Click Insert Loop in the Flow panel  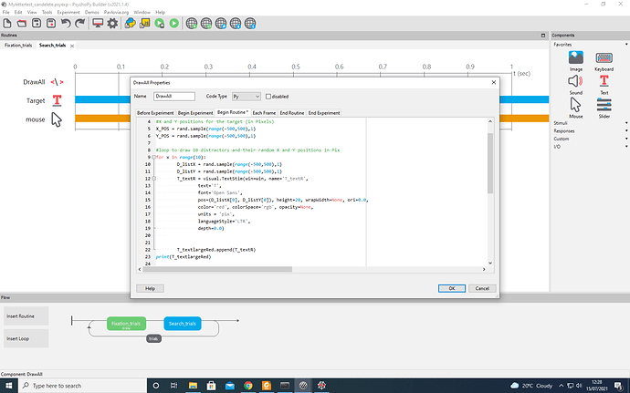click(26, 338)
